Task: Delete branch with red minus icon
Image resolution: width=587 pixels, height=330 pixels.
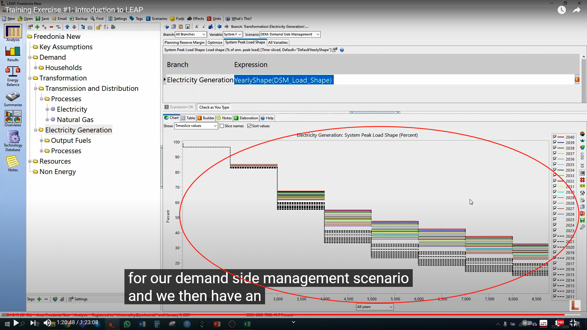Action: 51,27
